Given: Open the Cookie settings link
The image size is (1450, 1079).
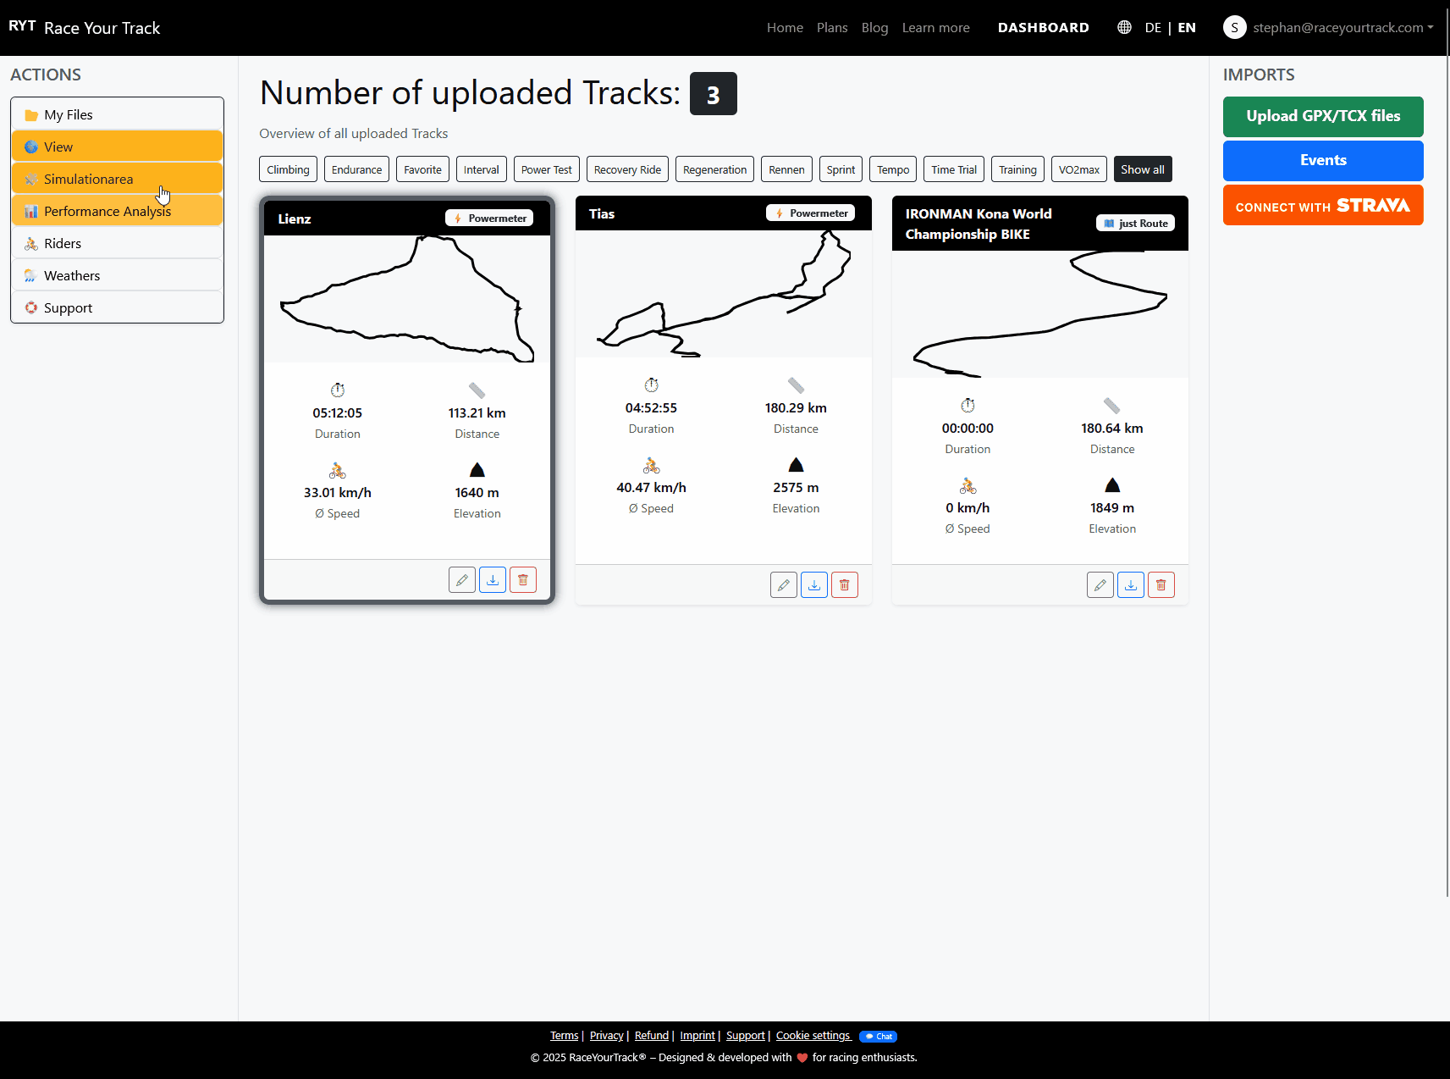Looking at the screenshot, I should 812,1035.
